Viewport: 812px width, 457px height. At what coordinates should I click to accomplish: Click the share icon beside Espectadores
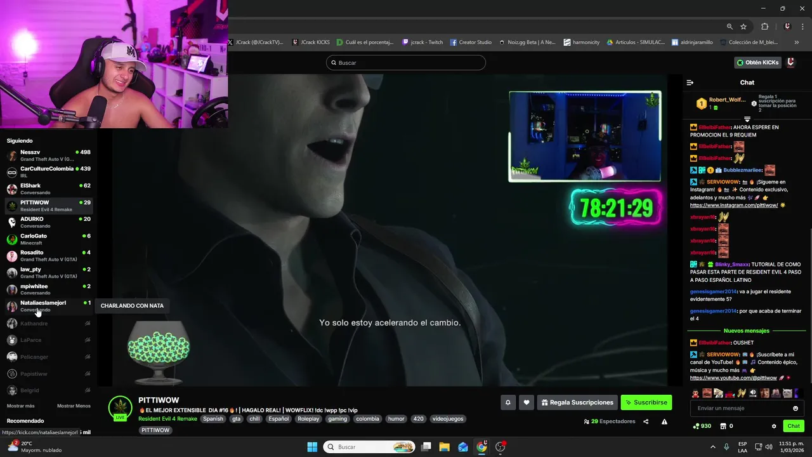[646, 421]
